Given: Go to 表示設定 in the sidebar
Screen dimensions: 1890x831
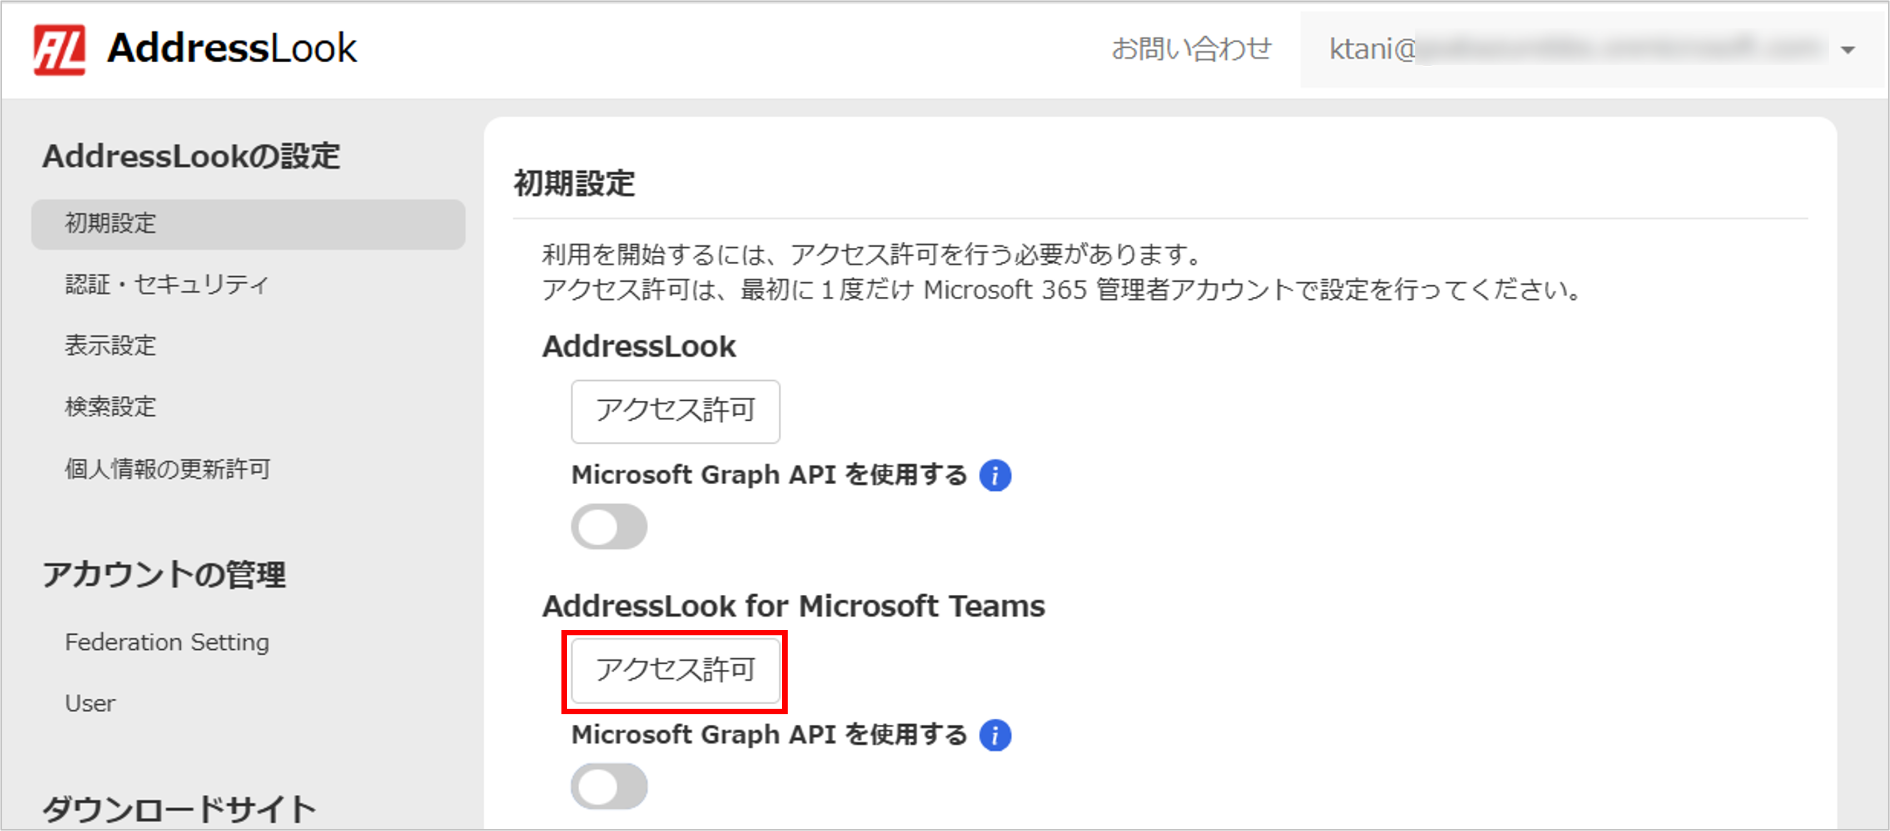Looking at the screenshot, I should (111, 345).
